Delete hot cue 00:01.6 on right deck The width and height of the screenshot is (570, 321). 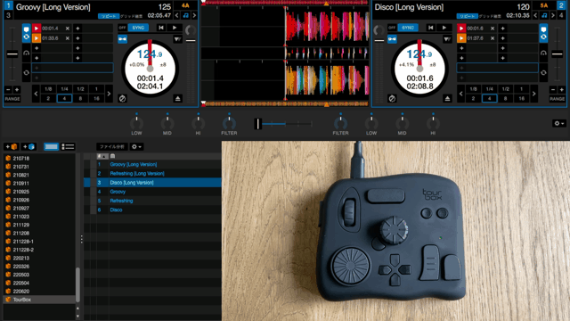point(493,28)
